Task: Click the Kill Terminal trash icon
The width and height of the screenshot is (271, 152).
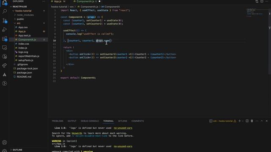Action: click(252, 121)
